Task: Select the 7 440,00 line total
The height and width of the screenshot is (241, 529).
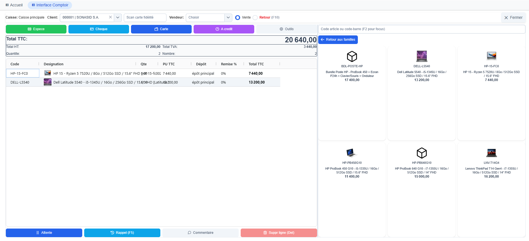Action: tap(256, 73)
